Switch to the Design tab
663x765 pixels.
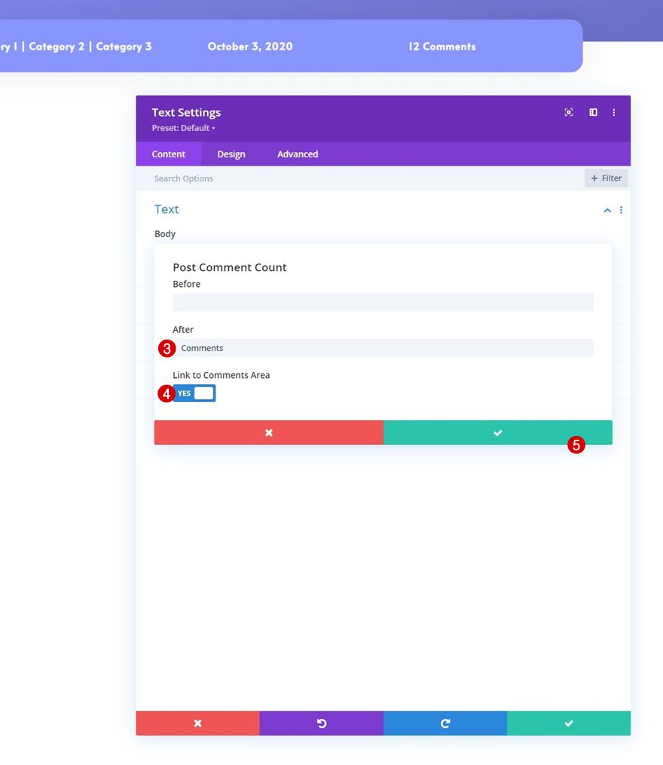[231, 154]
